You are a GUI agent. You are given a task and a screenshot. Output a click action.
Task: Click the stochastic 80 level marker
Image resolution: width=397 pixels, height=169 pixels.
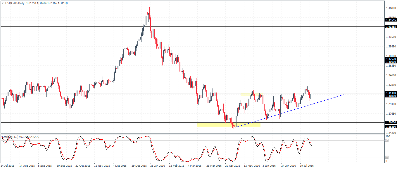[386, 140]
